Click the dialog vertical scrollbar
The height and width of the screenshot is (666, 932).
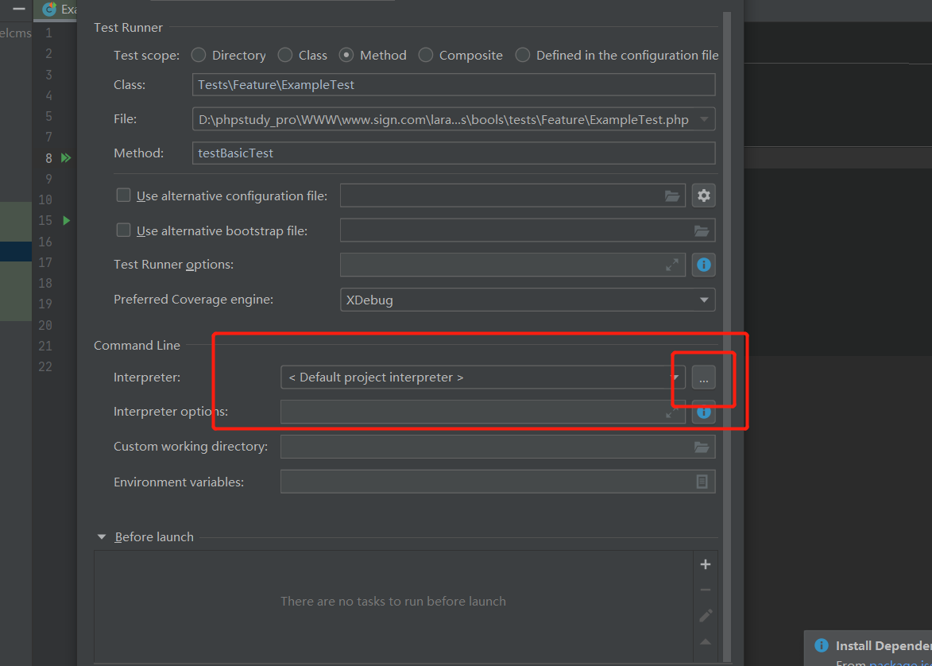click(x=727, y=336)
